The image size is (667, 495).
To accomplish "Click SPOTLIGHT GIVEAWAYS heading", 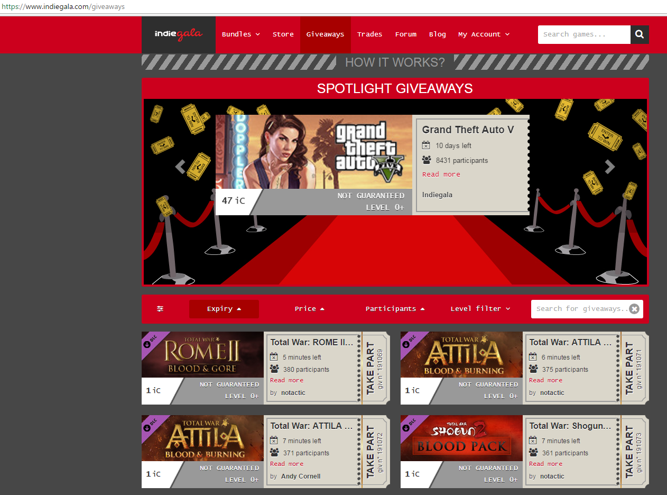I will tap(395, 88).
